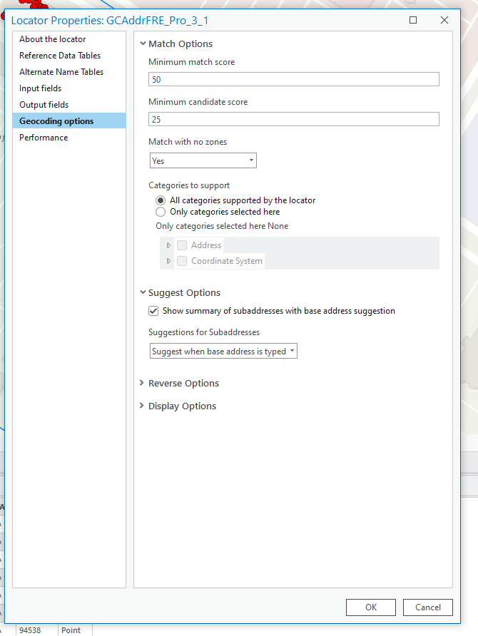Open Suggestions for Subaddresses dropdown
Image resolution: width=478 pixels, height=636 pixels.
[223, 351]
